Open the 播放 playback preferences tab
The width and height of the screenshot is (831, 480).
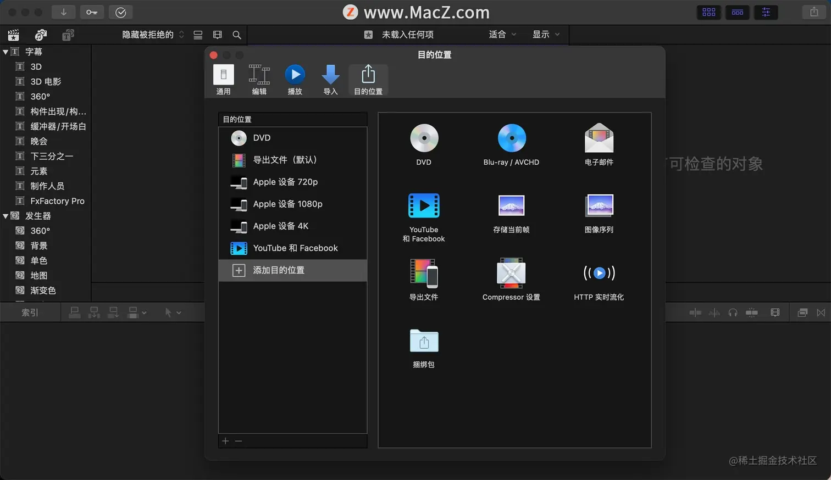[295, 80]
